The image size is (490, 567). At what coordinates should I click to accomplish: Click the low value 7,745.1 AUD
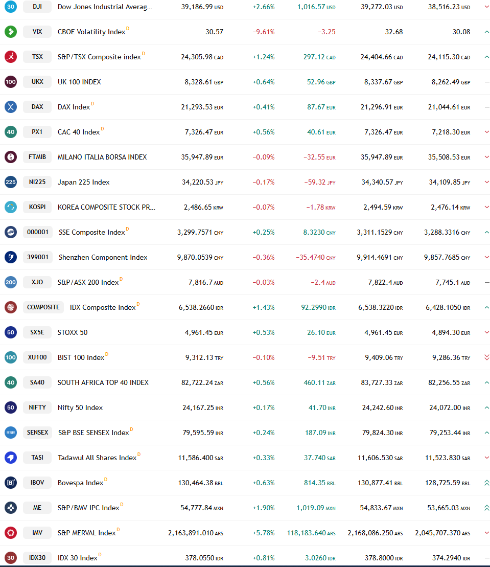pyautogui.click(x=453, y=282)
